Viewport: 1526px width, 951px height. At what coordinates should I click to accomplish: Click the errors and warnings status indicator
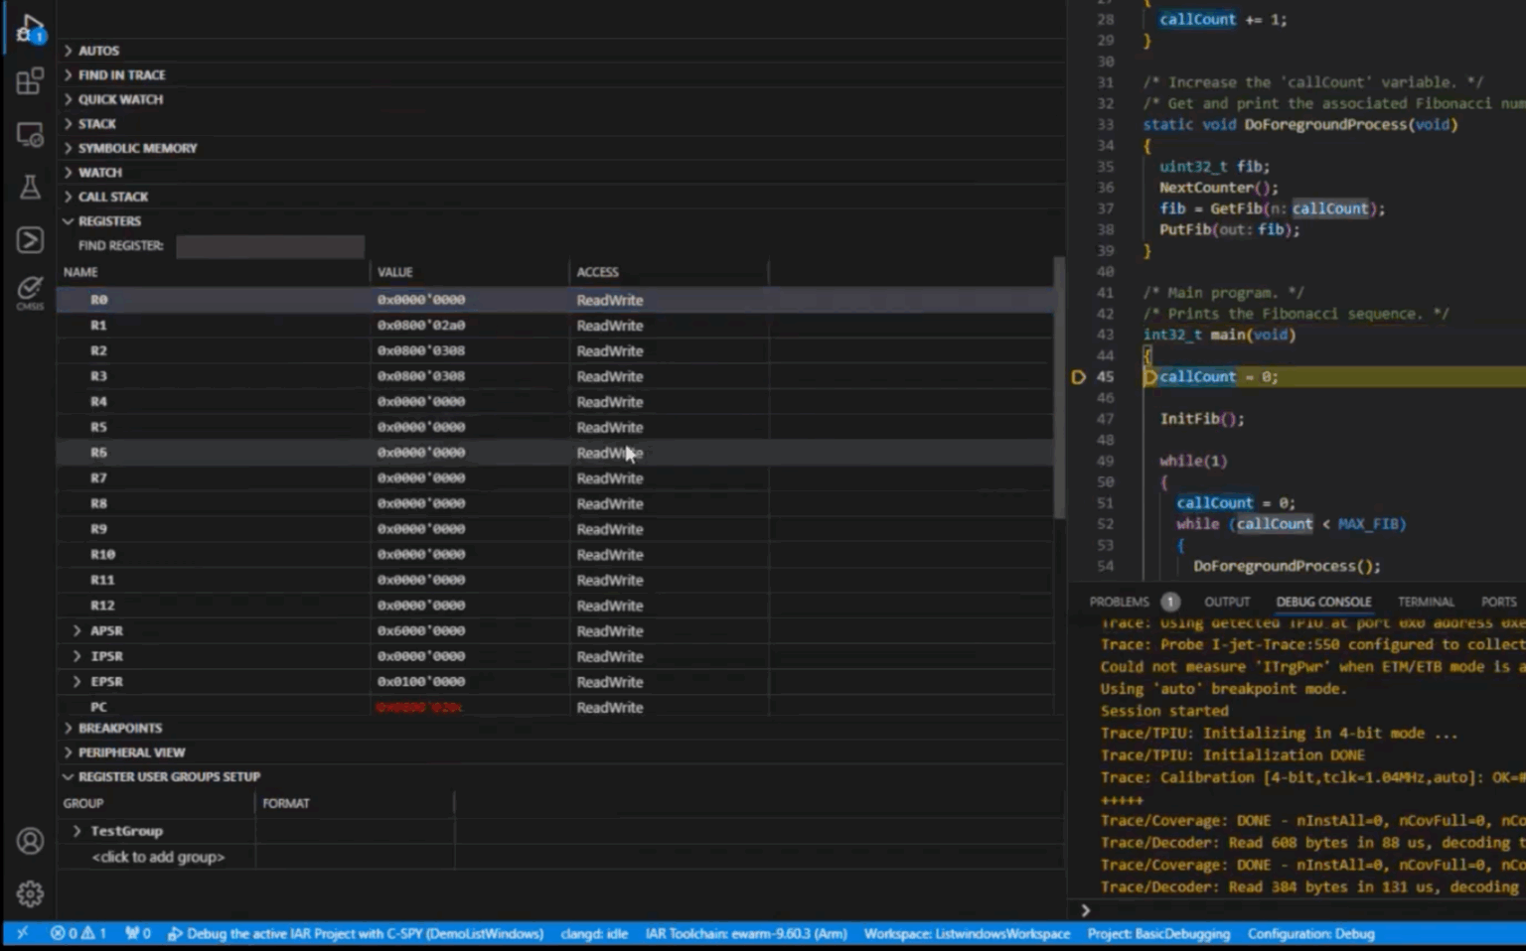tap(78, 933)
